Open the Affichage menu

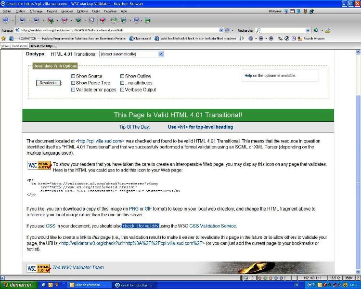(36, 11)
